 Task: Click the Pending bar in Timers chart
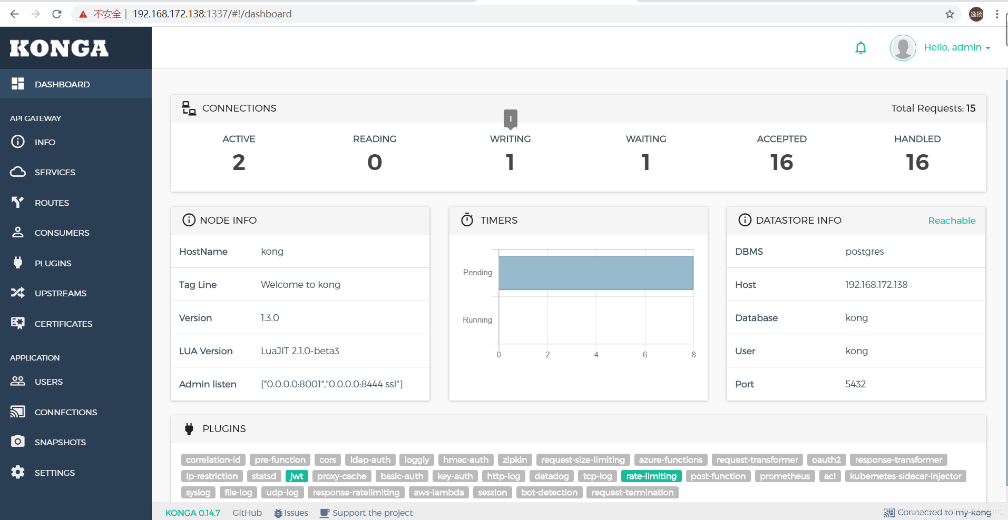596,273
